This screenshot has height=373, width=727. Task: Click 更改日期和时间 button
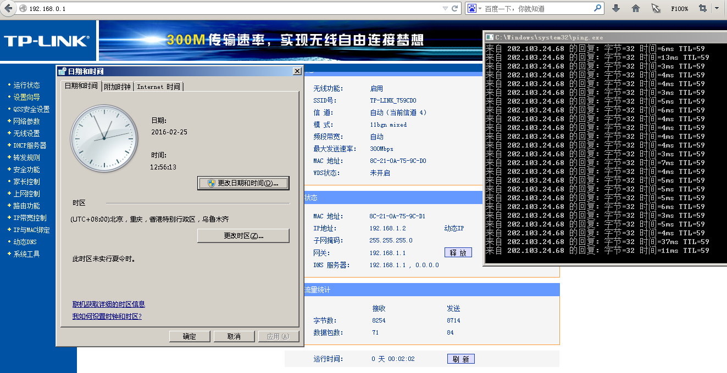(243, 183)
